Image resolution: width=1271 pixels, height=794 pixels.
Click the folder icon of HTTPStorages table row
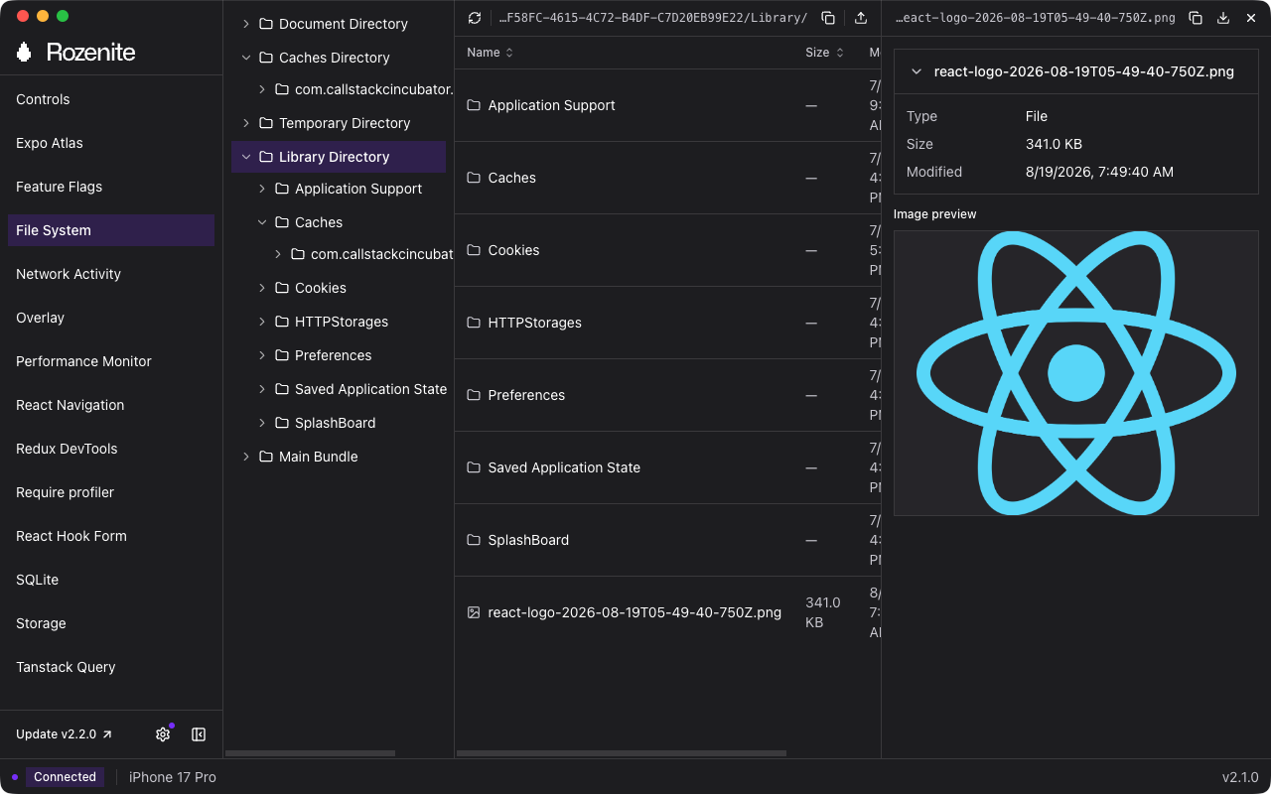474,323
